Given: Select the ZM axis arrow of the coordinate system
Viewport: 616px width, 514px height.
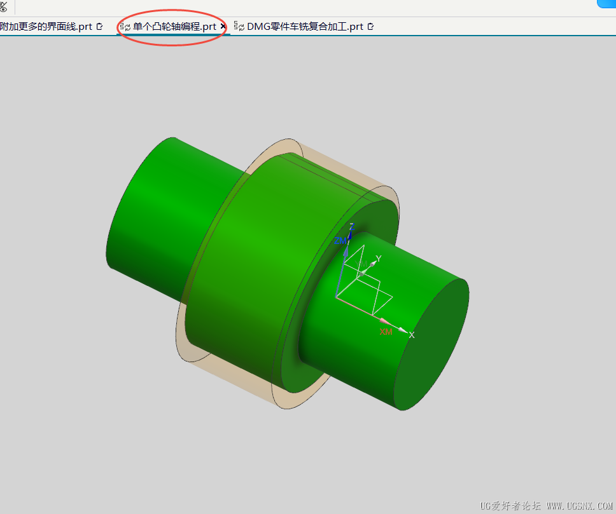Looking at the screenshot, I should coord(346,250).
